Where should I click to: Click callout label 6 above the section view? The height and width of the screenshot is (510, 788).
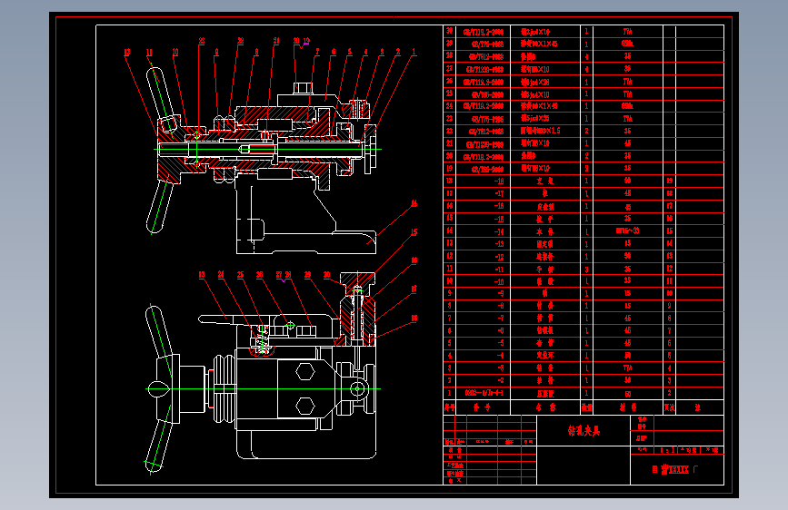tap(334, 52)
